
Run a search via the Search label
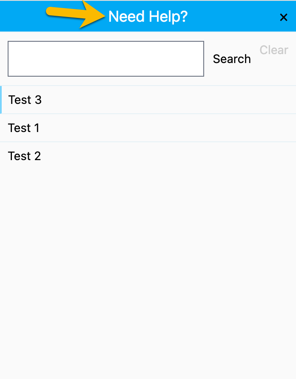pyautogui.click(x=232, y=59)
